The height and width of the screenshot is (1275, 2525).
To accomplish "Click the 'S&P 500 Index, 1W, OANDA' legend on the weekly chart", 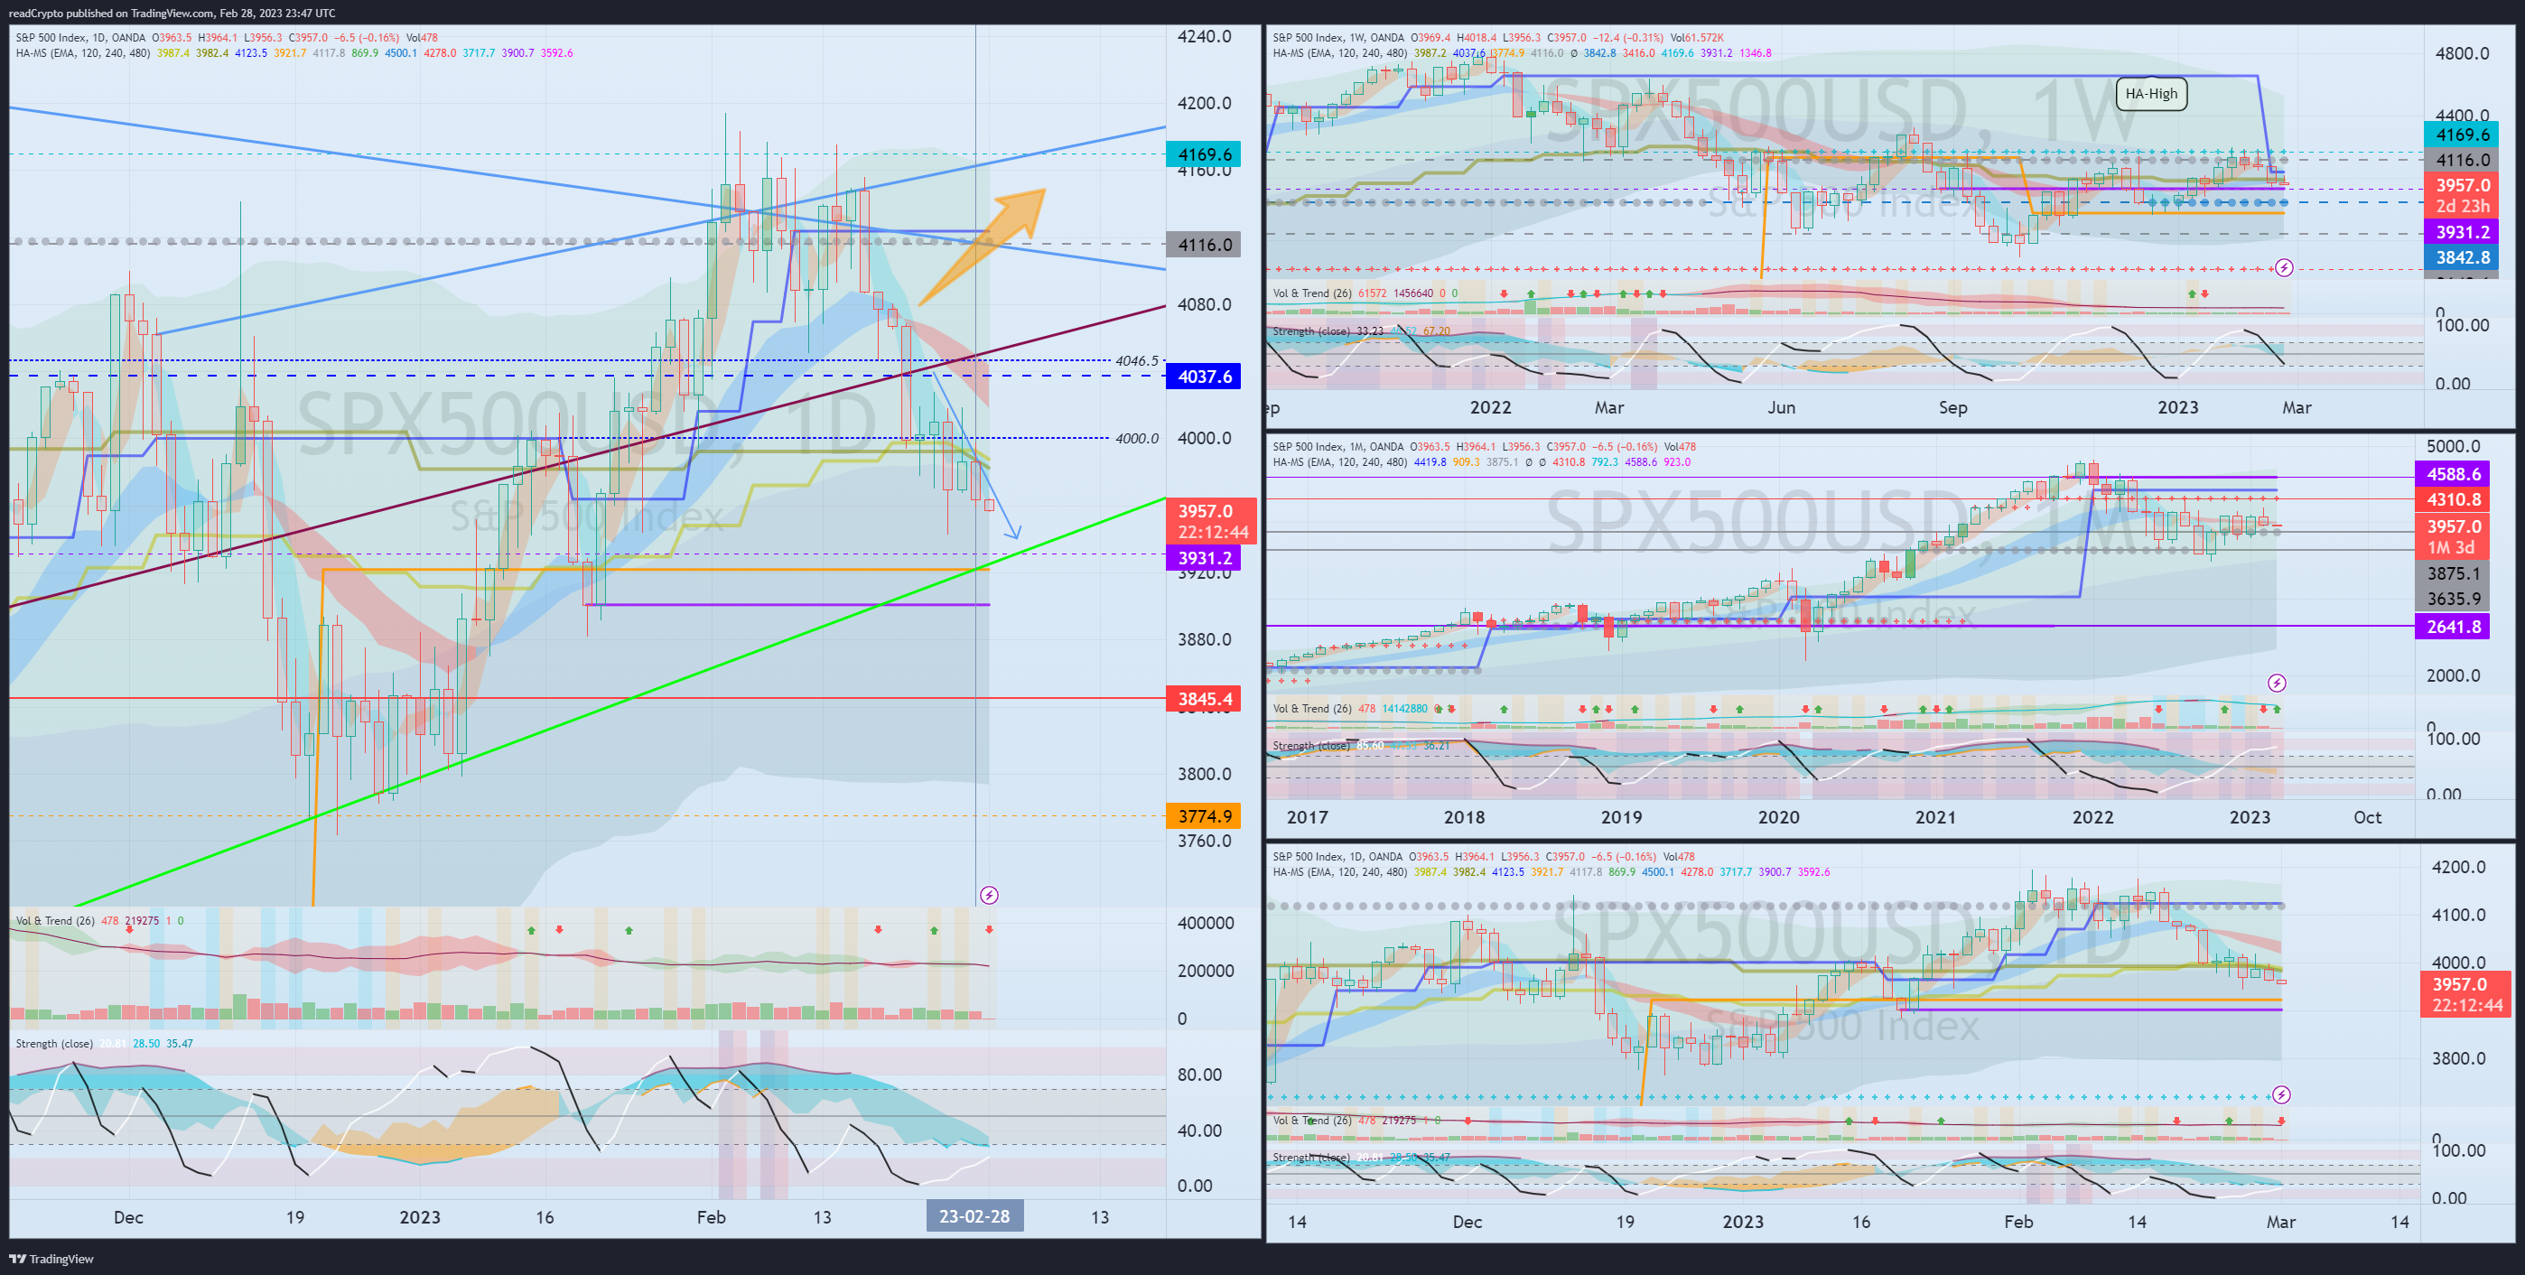I will pos(1338,37).
